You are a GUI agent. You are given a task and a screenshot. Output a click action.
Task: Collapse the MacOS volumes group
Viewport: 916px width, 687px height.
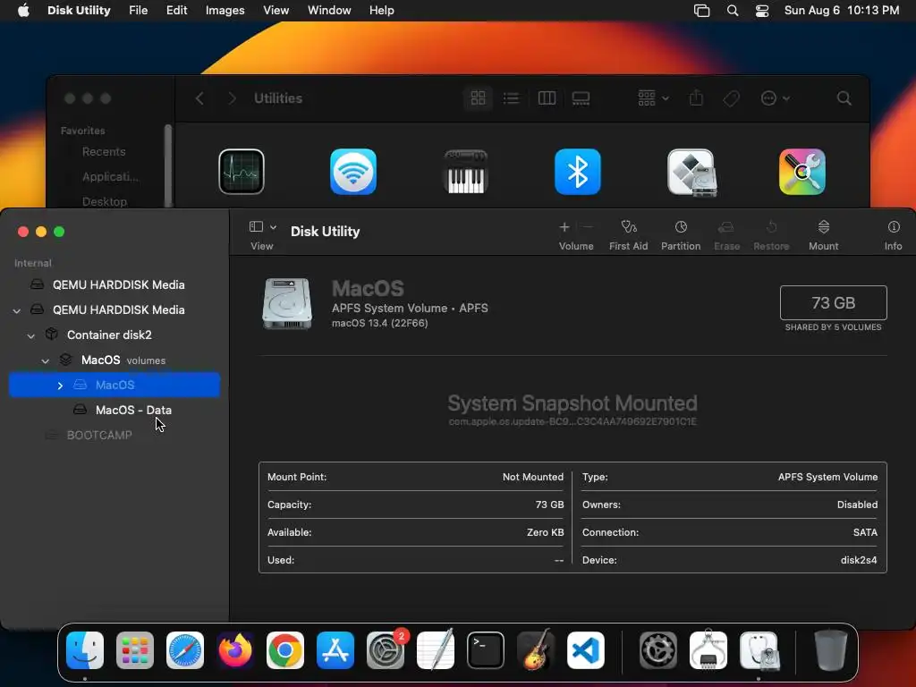(x=45, y=360)
